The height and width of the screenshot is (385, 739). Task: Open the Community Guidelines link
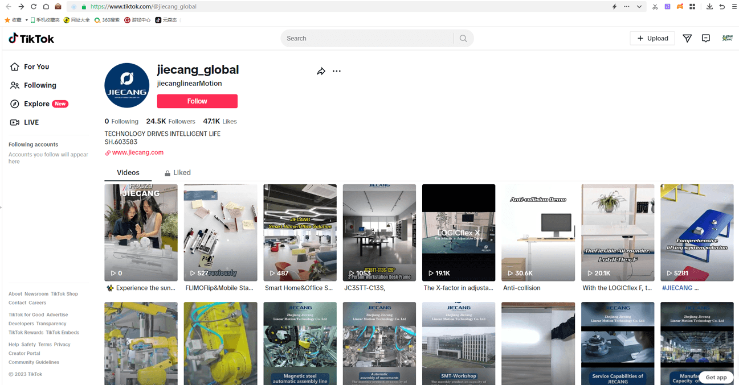tap(34, 362)
